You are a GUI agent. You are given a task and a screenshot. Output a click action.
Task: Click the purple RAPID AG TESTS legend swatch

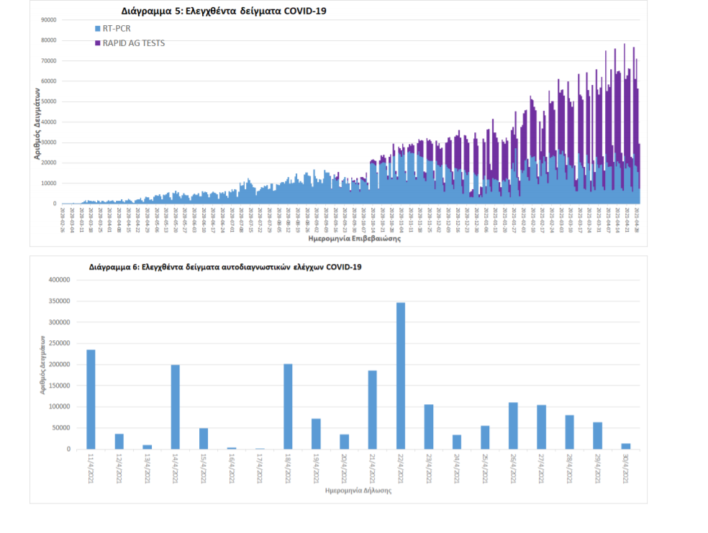coord(97,44)
